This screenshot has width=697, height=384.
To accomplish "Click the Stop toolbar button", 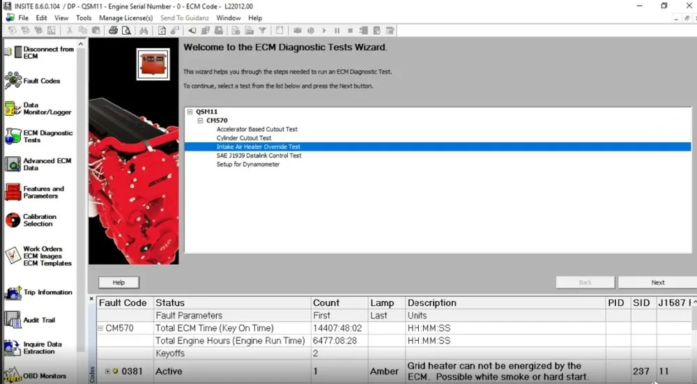I will (x=351, y=31).
